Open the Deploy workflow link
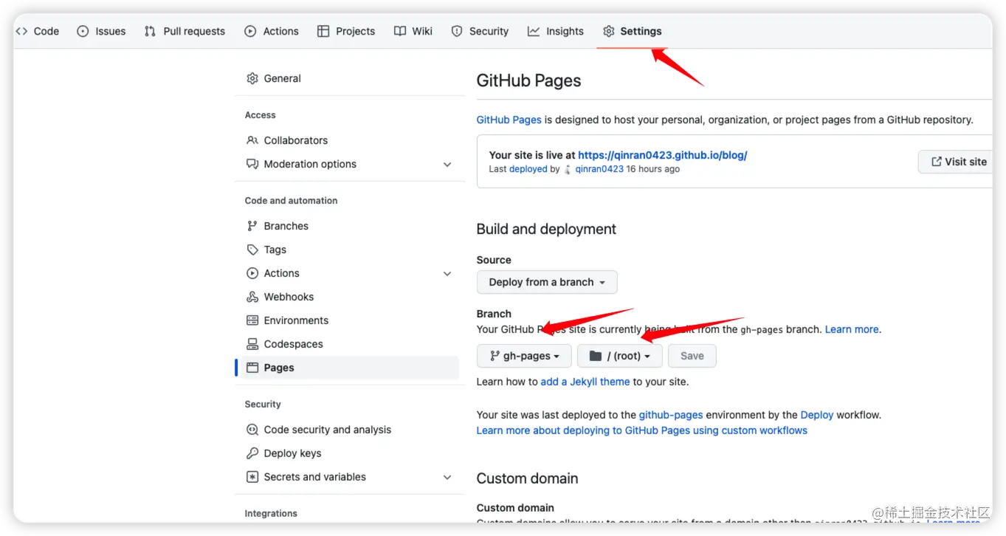 tap(817, 415)
